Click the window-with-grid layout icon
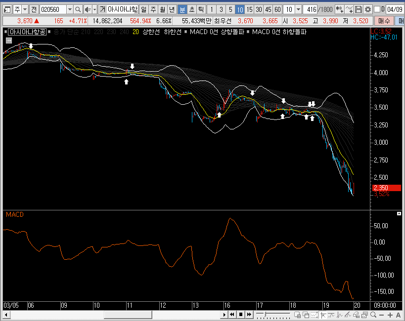The width and height of the screenshot is (405, 321). point(297,315)
